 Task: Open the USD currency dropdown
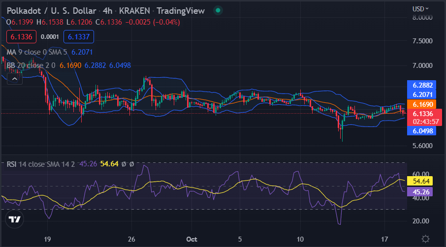420,9
